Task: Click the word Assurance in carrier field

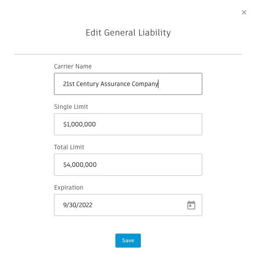Action: point(115,84)
